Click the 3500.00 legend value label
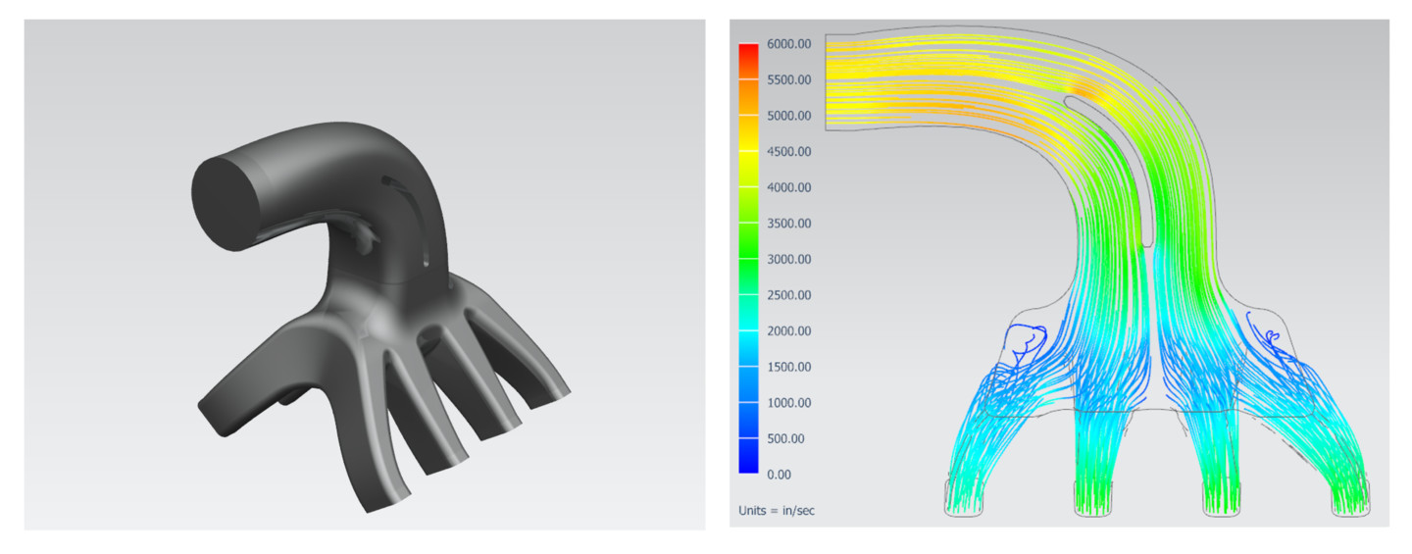The image size is (1412, 554). click(x=790, y=224)
